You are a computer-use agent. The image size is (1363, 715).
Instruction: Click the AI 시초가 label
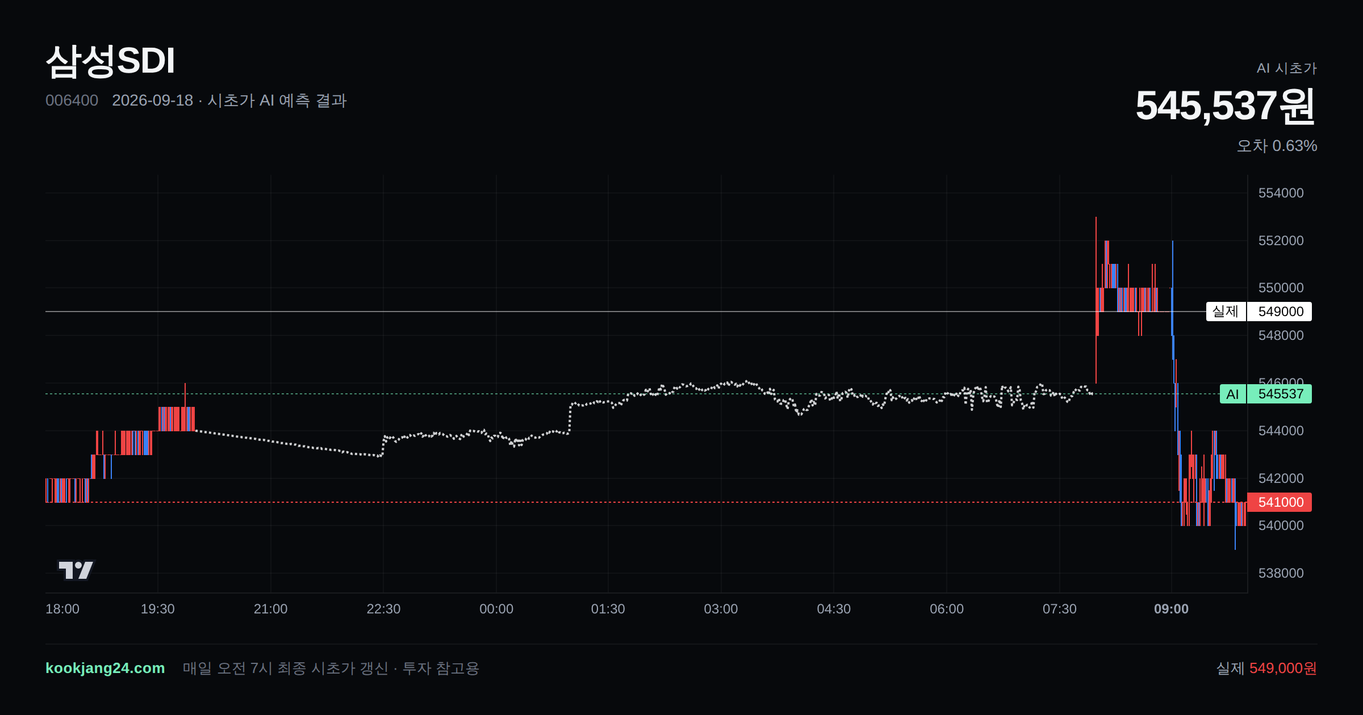tap(1286, 68)
